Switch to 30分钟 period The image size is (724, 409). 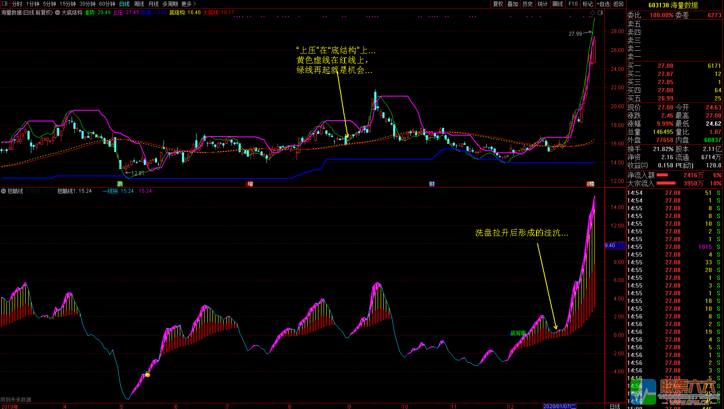[x=88, y=4]
